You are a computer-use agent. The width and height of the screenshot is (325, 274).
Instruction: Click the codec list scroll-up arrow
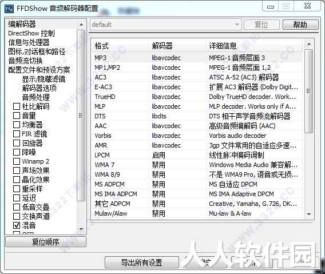coord(309,44)
